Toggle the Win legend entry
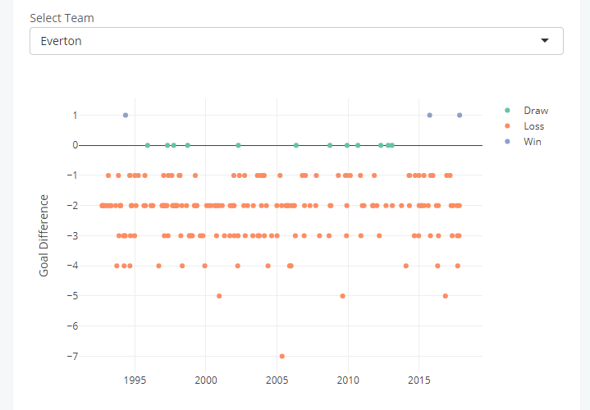Screen dimensions: 590x410 pos(533,142)
